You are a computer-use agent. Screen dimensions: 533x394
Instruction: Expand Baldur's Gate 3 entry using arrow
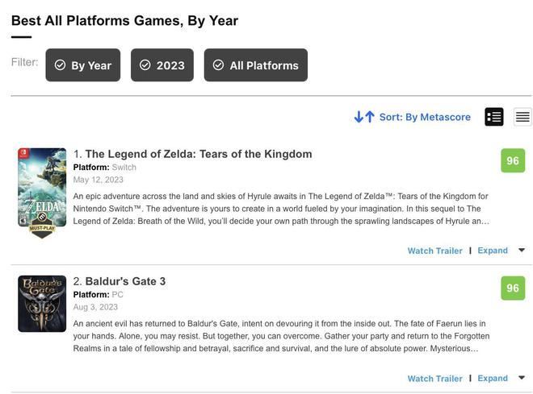point(522,378)
